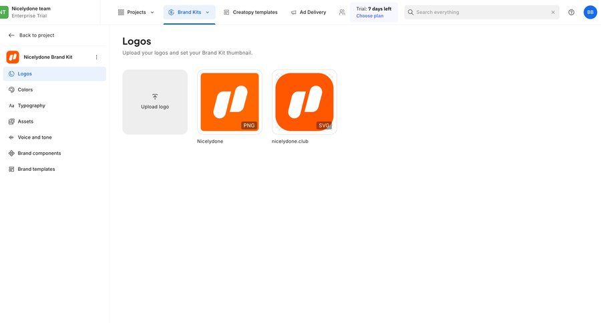Click the back arrow to project
Viewport: 601px width, 323px height.
click(x=11, y=35)
